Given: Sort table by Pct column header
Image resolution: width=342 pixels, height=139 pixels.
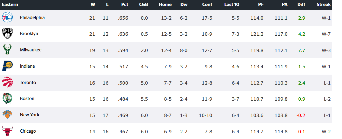Looking at the screenshot, I should pyautogui.click(x=125, y=5).
